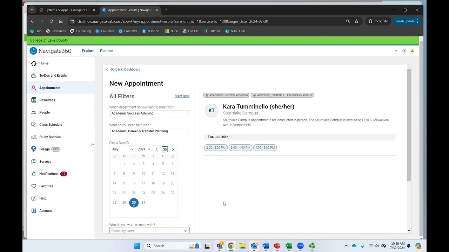Open Home in the sidebar

(43, 63)
